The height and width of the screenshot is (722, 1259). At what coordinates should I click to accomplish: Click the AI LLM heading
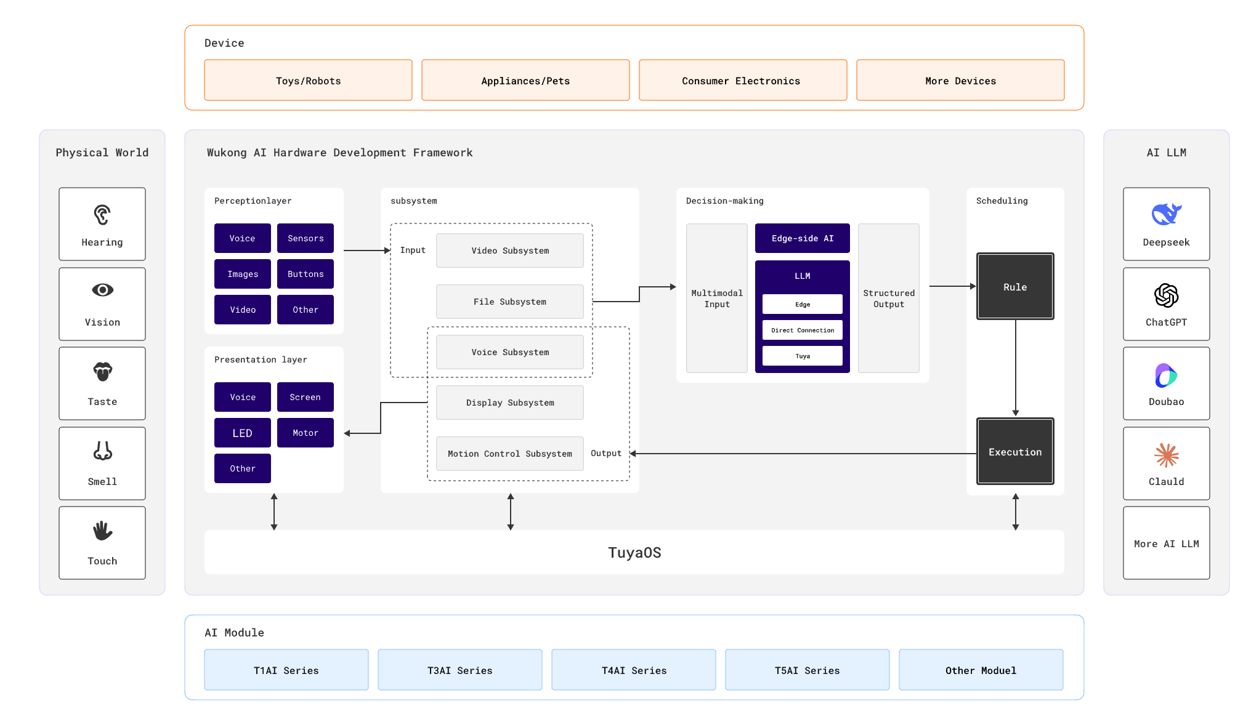coord(1166,152)
